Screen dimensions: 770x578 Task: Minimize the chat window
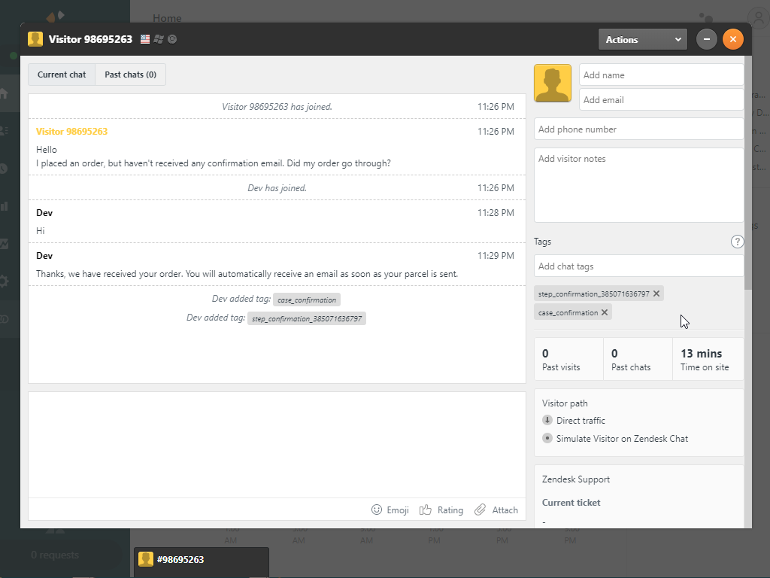click(707, 39)
